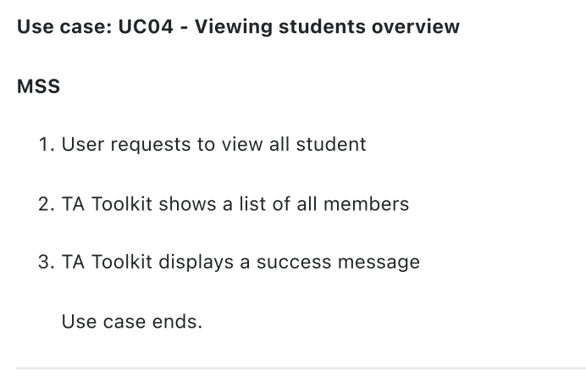586x388 pixels.
Task: Click list number "3."
Action: (47, 262)
